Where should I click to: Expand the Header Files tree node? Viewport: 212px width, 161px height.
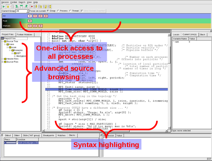click(x=2, y=59)
